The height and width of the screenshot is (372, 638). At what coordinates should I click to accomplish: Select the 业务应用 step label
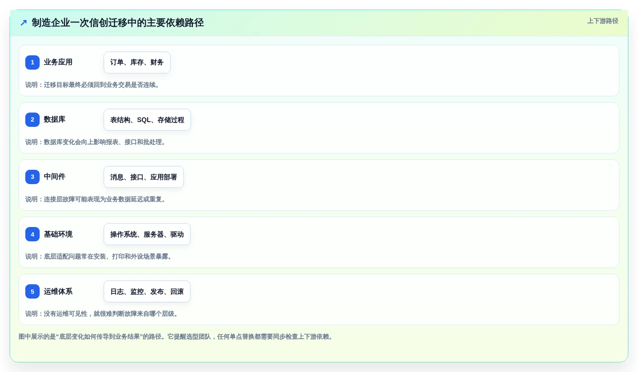tap(58, 62)
